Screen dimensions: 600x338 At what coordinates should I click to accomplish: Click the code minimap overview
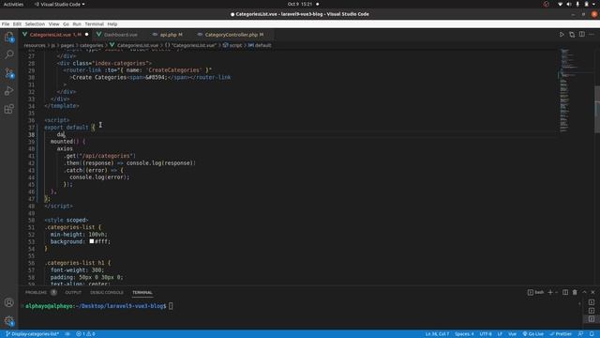567,90
